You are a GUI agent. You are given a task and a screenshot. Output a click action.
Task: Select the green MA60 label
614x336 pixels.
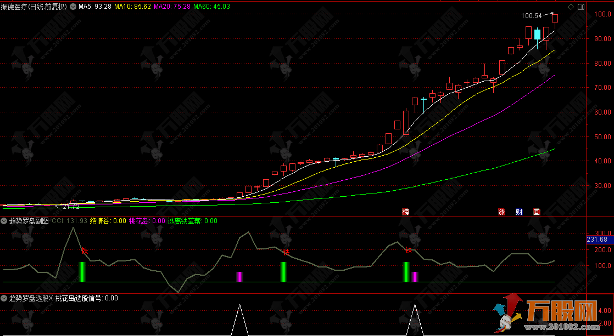[211, 7]
